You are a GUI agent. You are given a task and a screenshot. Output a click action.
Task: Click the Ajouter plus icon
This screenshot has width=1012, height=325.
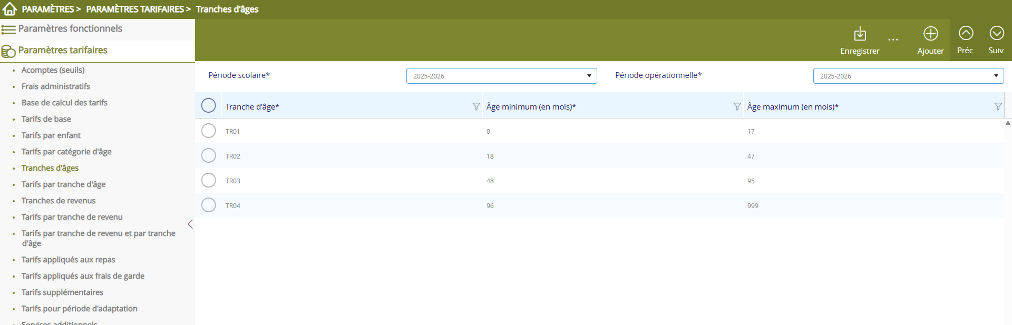coord(930,34)
